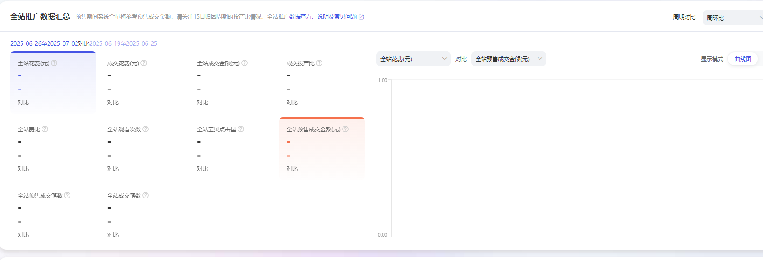Click help icon beside 全站观看次数
The width and height of the screenshot is (763, 260).
pyautogui.click(x=146, y=129)
